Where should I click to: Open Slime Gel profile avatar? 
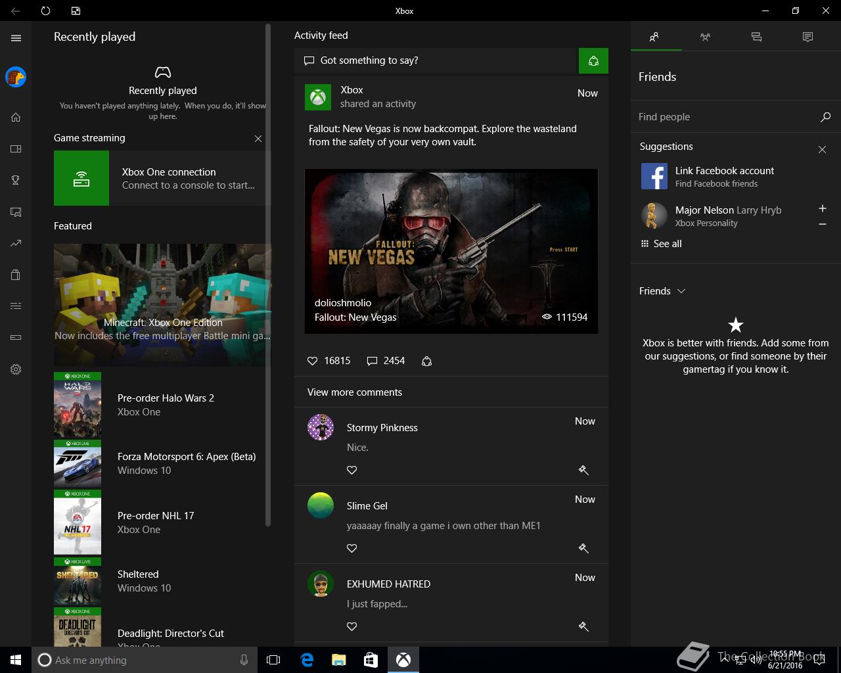click(321, 505)
